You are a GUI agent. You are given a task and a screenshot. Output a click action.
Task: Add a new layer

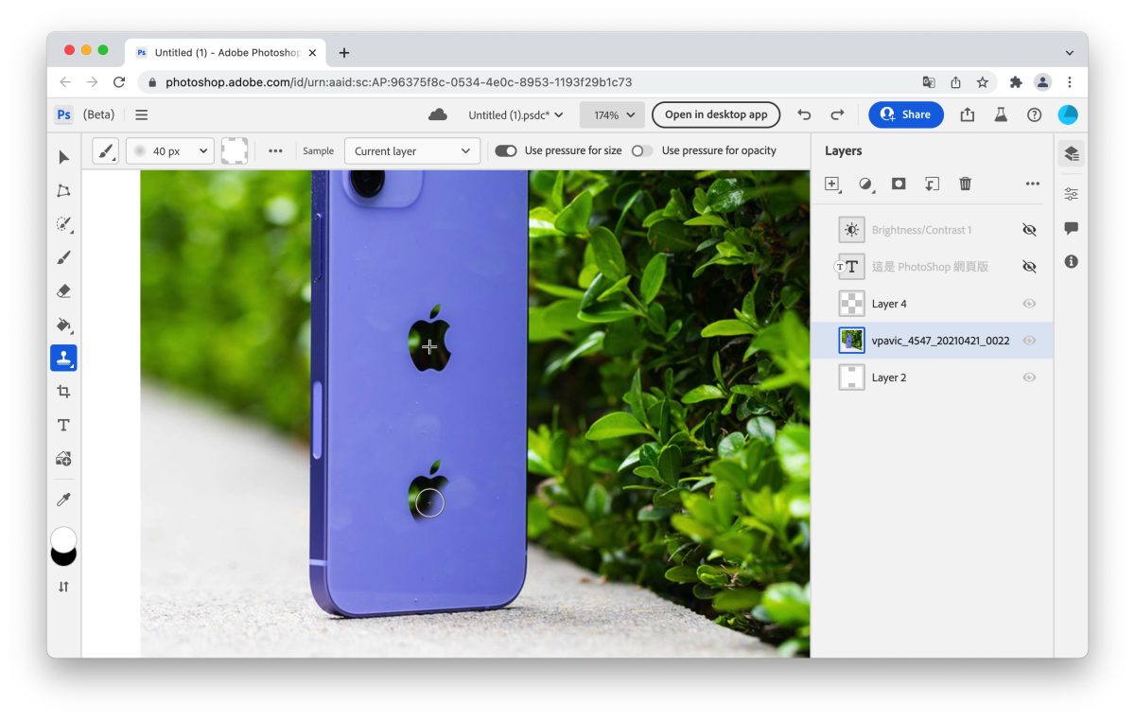(x=832, y=184)
